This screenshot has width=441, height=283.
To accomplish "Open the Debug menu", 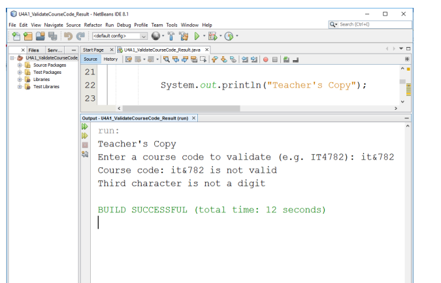I will tap(123, 25).
